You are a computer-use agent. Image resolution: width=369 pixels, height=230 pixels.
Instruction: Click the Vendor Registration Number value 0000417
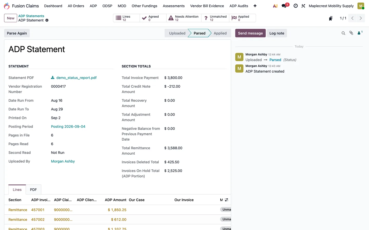click(58, 86)
